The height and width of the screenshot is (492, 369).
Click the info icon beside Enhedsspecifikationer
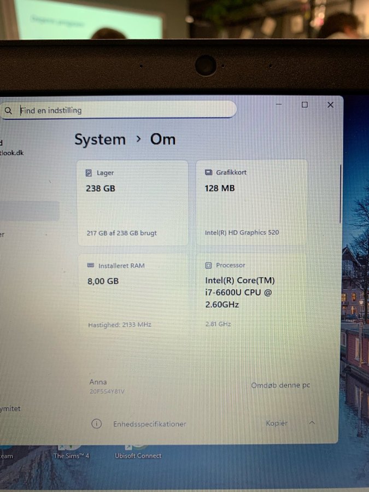pos(96,424)
